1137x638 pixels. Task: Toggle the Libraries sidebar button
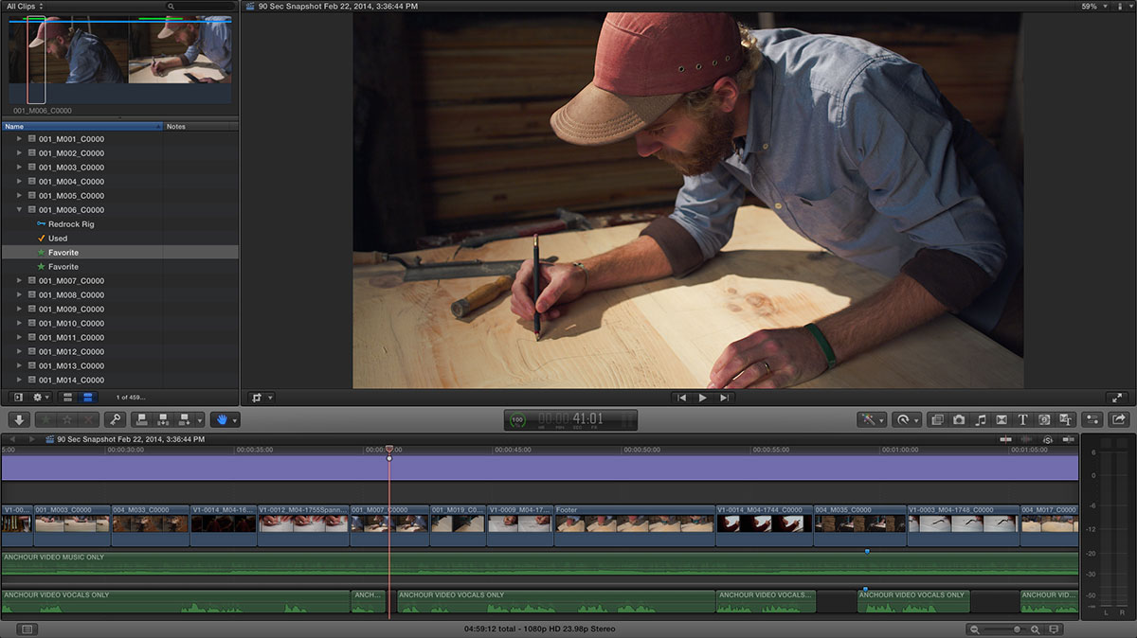point(17,398)
